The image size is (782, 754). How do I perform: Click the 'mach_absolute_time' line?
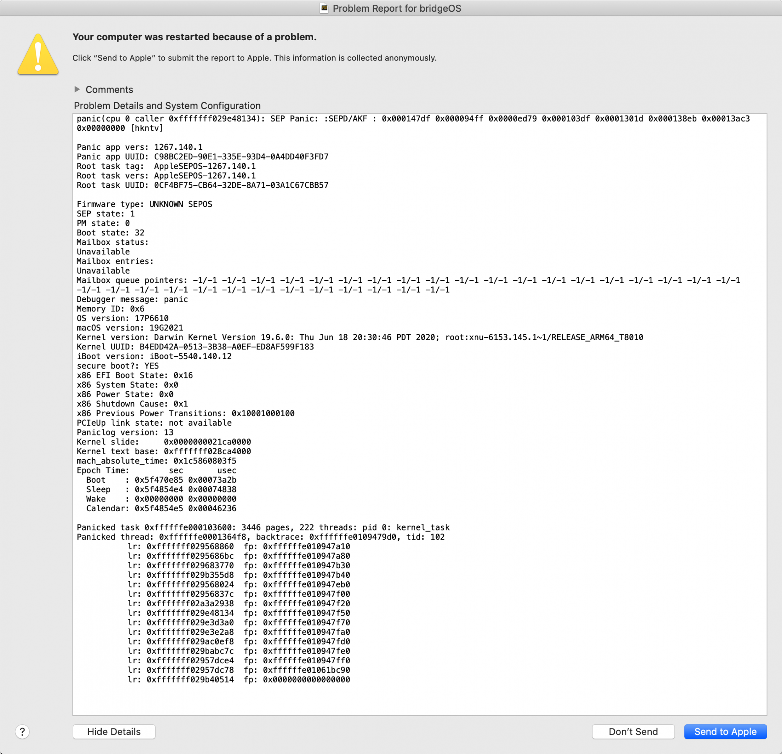[x=156, y=461]
